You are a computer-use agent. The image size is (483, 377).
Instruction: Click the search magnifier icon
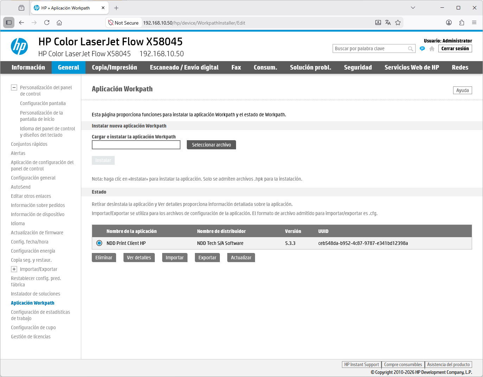(x=411, y=49)
